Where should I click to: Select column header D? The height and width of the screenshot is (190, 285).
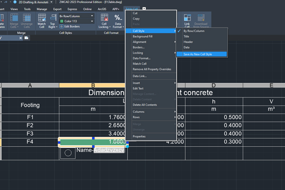click(x=214, y=85)
